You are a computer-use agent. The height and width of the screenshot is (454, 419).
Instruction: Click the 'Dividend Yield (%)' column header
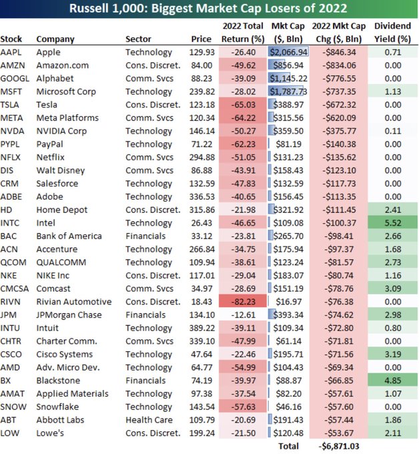pos(392,32)
